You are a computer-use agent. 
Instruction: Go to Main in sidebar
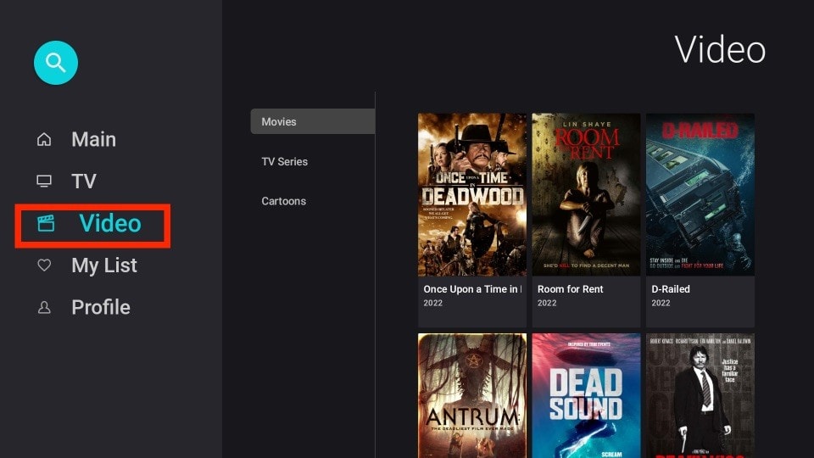click(x=93, y=139)
